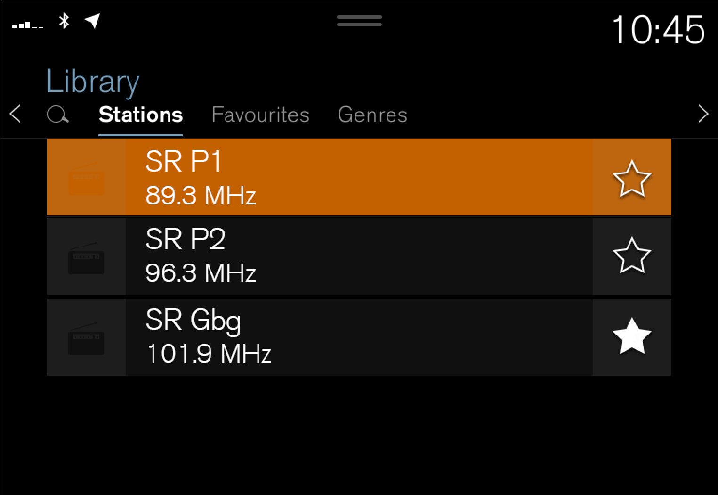Viewport: 718px width, 495px height.
Task: Tap the navigation arrow status icon
Action: coord(93,21)
